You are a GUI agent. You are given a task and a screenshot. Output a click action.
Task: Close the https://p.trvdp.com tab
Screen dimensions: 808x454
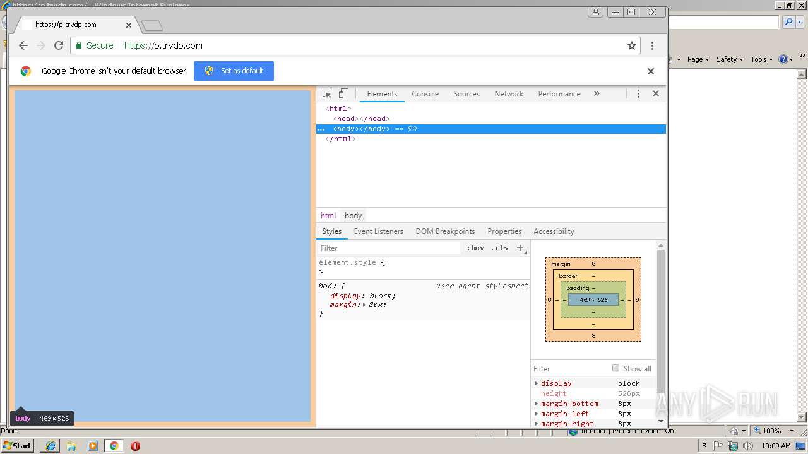click(129, 25)
